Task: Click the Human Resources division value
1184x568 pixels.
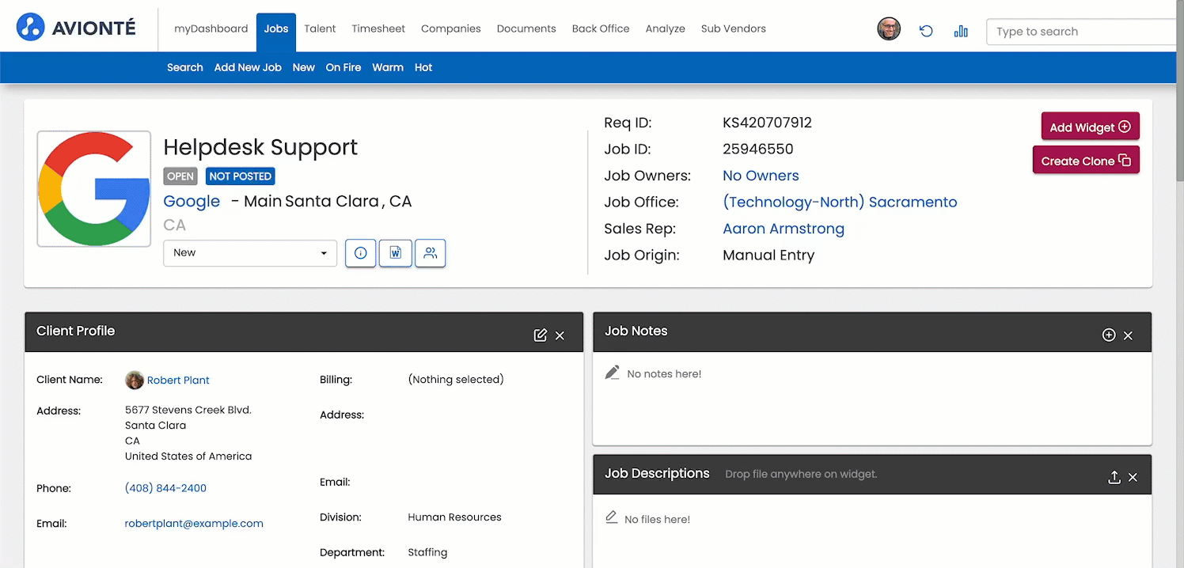Action: click(454, 517)
